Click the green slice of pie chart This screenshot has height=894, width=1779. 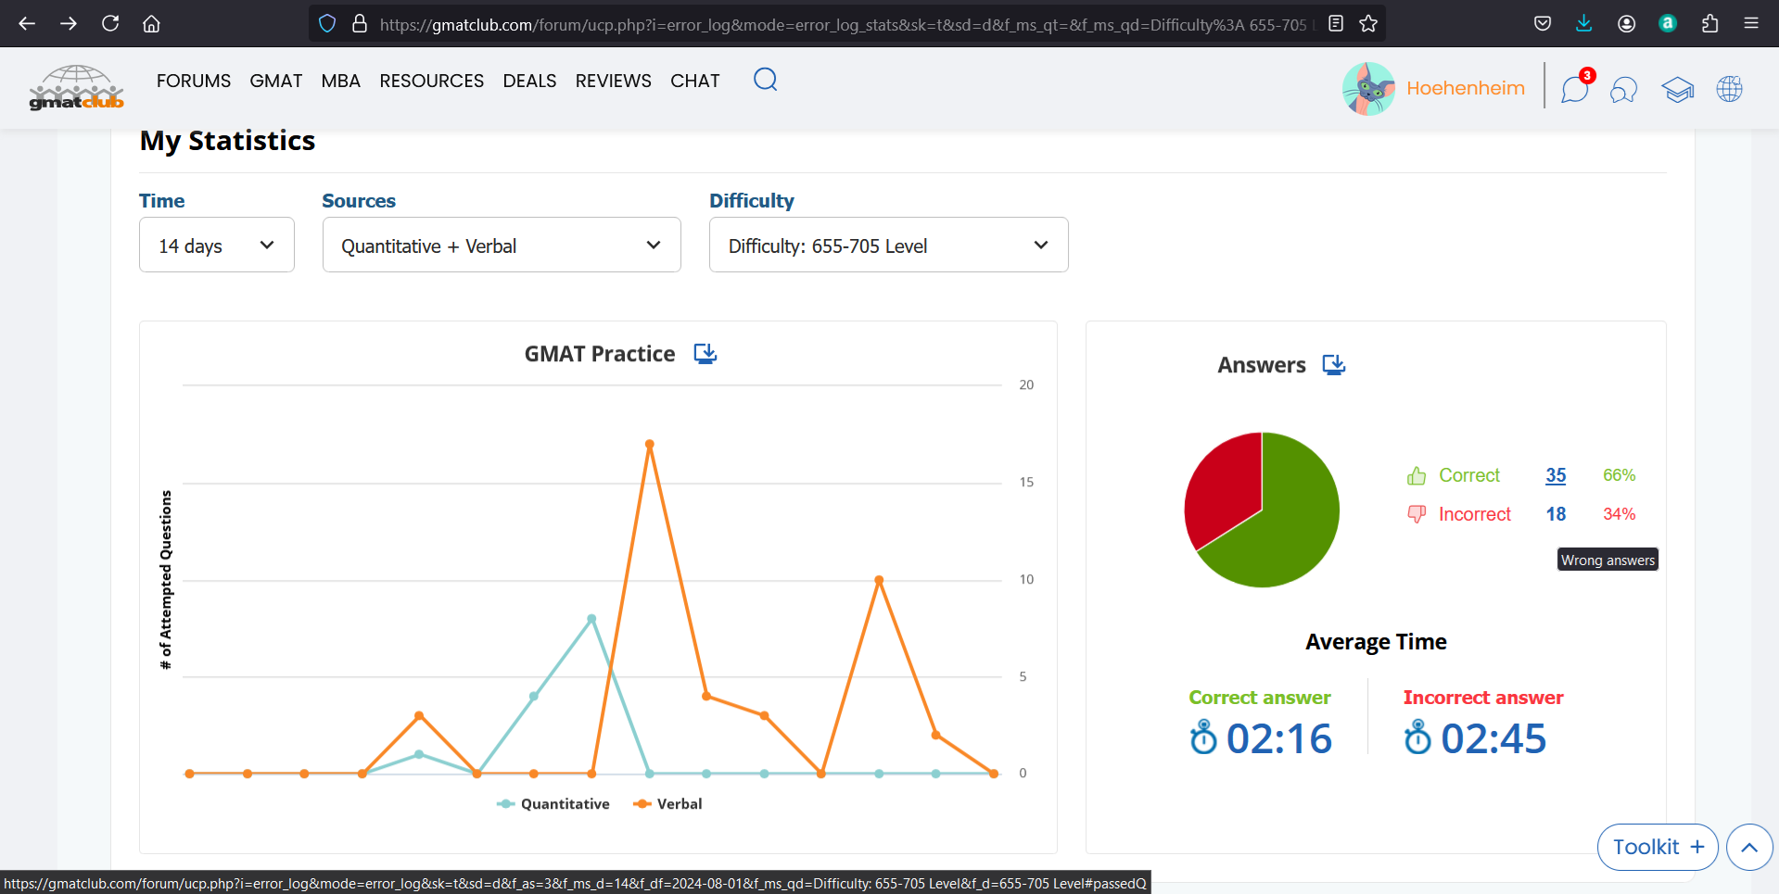[x=1284, y=528]
